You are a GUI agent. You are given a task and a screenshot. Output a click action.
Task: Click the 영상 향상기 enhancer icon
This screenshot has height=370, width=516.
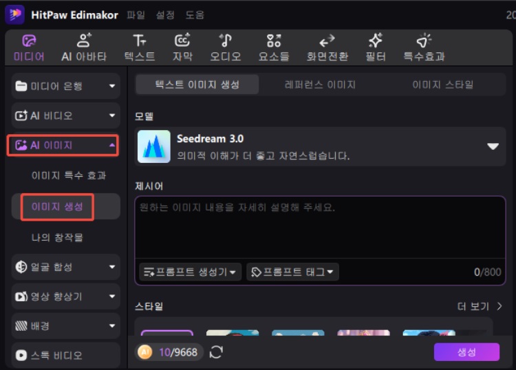tap(21, 296)
